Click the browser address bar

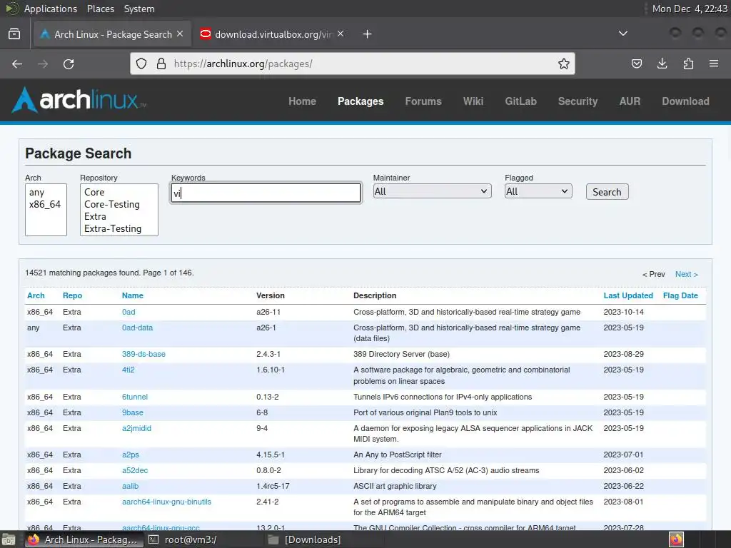click(353, 64)
